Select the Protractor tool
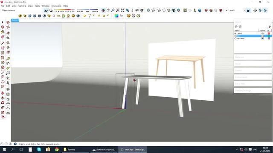The height and width of the screenshot is (153, 273). click(x=8, y=68)
